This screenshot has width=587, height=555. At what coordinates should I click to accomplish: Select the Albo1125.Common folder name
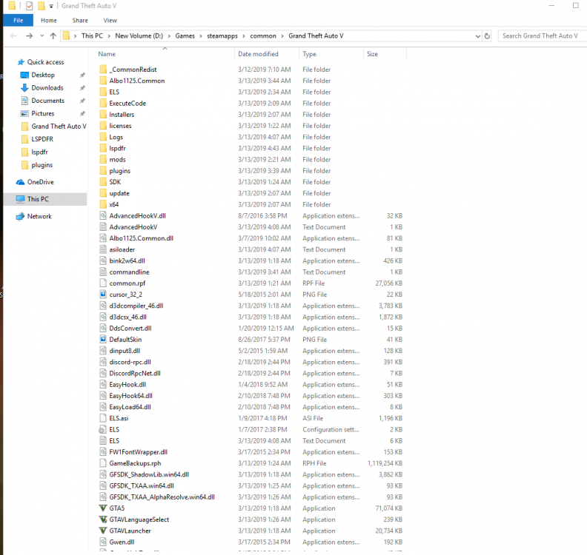coord(137,81)
